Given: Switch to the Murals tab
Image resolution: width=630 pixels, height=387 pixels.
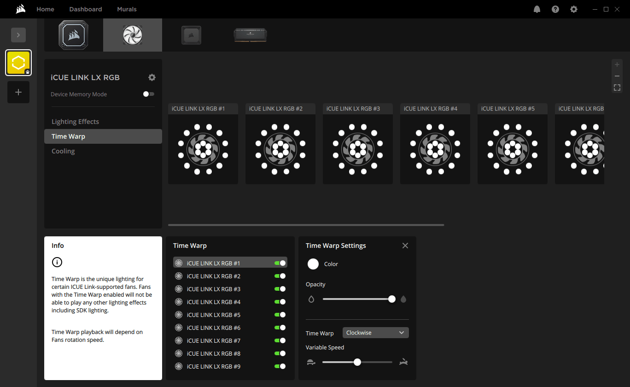Looking at the screenshot, I should point(127,9).
